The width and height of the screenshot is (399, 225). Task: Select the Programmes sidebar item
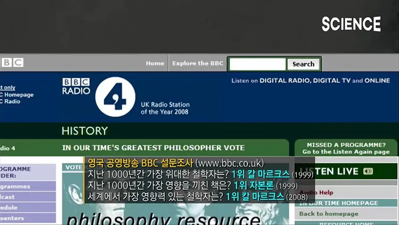coord(28,186)
